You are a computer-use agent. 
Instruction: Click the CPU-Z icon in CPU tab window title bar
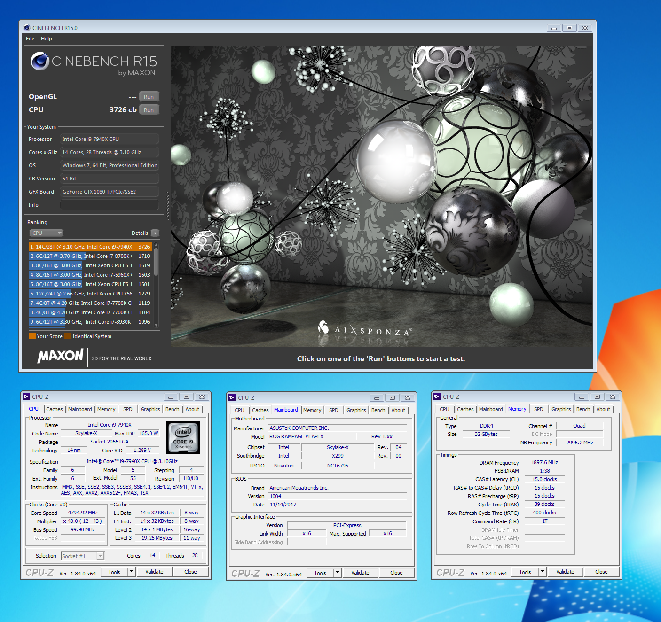[27, 397]
